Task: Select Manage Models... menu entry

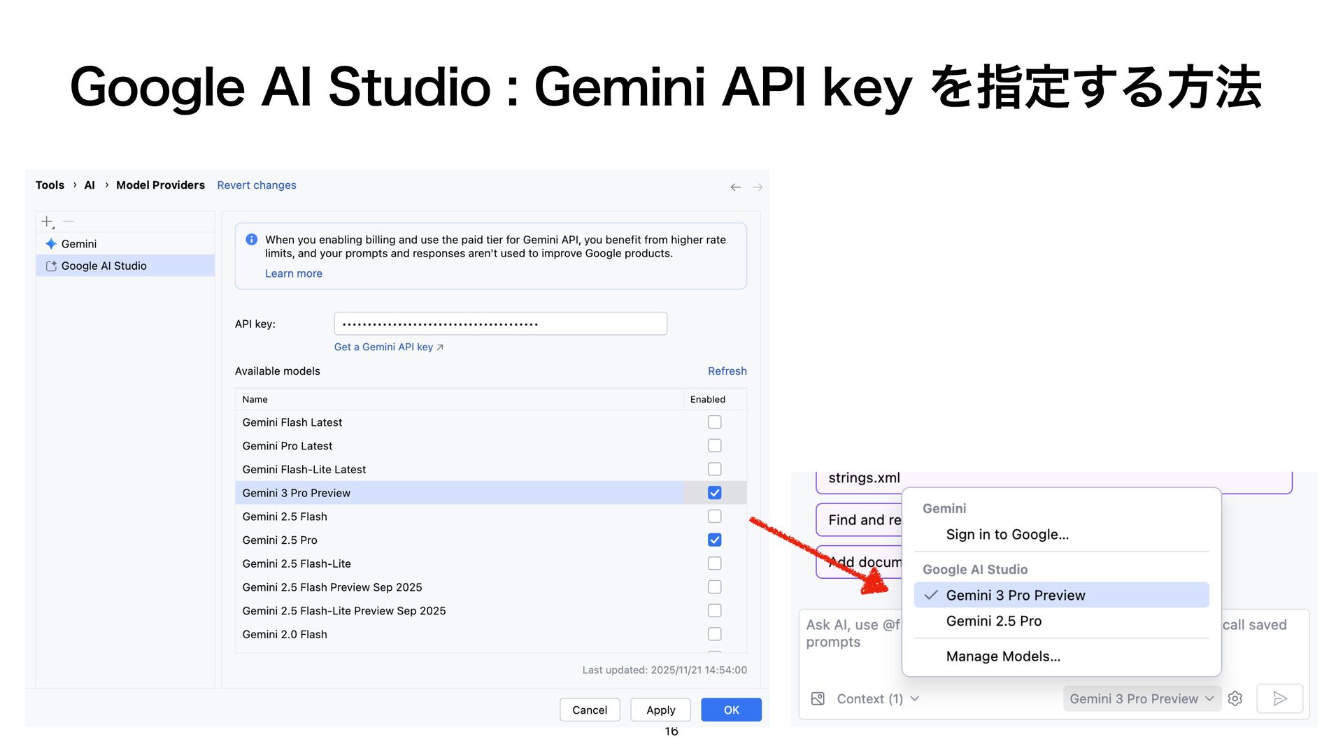Action: (1003, 656)
